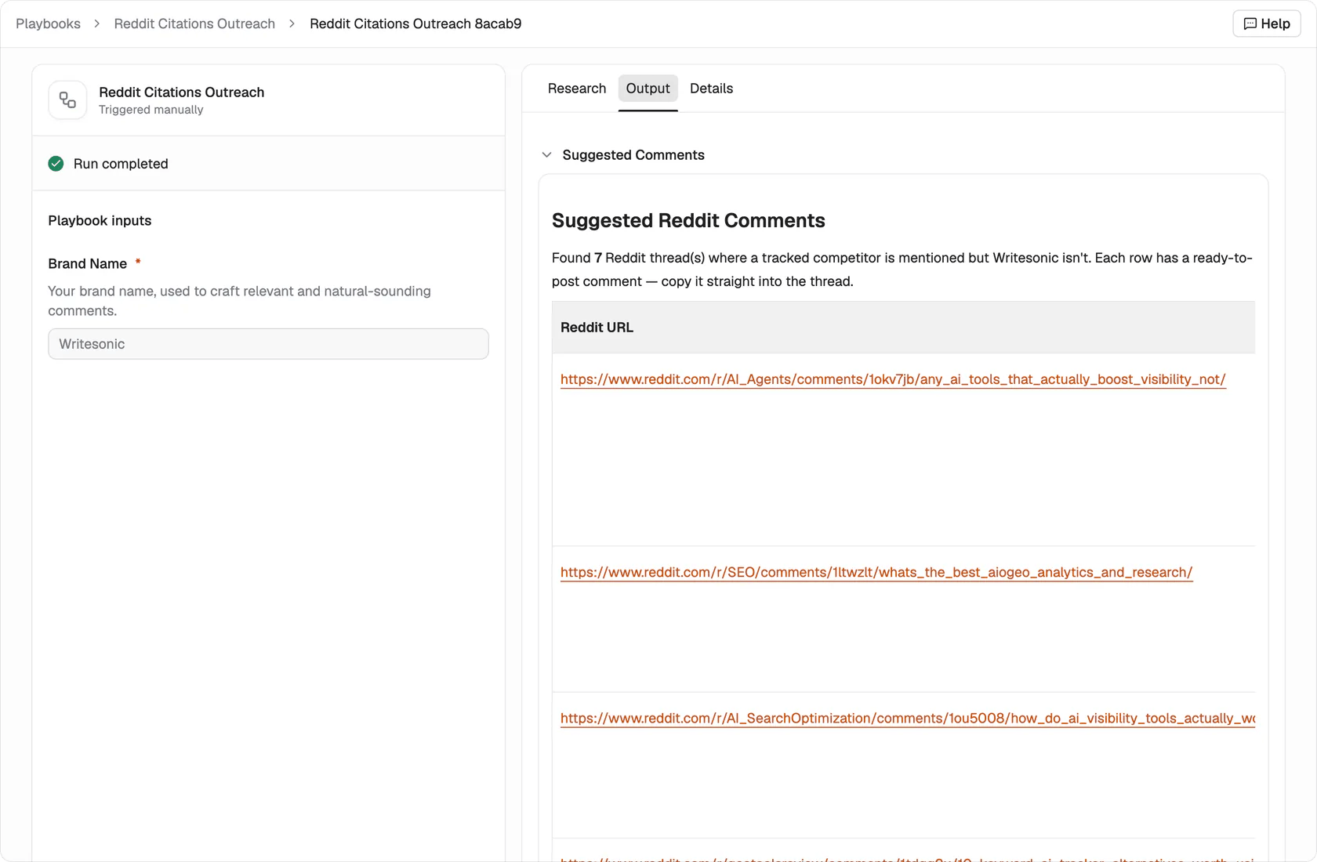Image resolution: width=1317 pixels, height=862 pixels.
Task: Click the green Run completed checkmark icon
Action: point(56,164)
